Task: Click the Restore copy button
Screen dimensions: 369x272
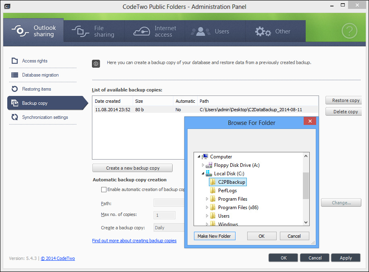Action: (x=344, y=100)
